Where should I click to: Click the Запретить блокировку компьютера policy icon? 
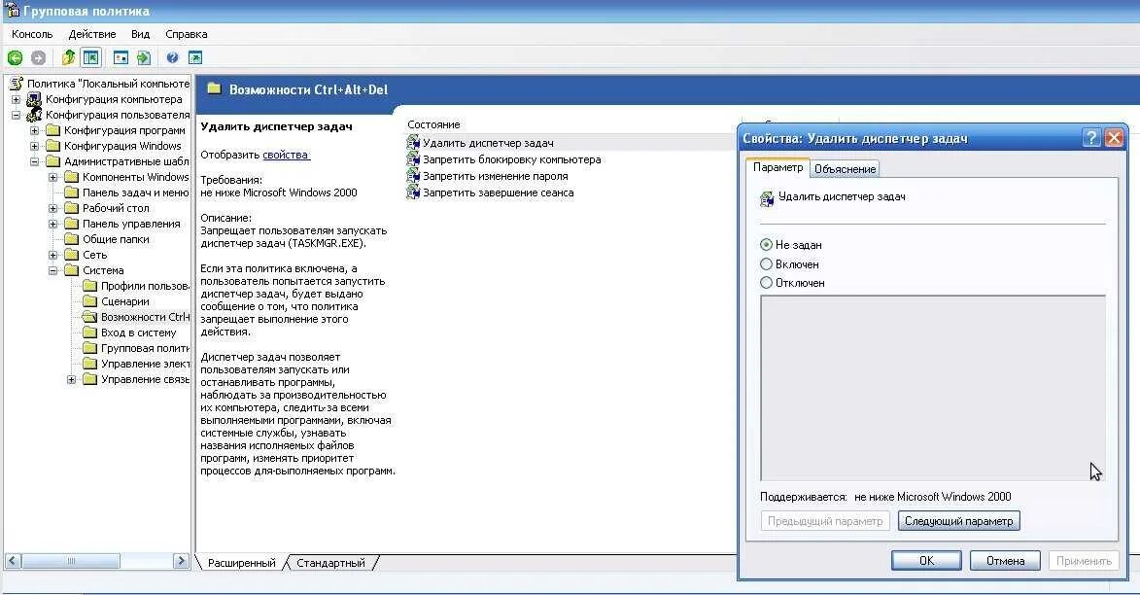click(x=413, y=159)
